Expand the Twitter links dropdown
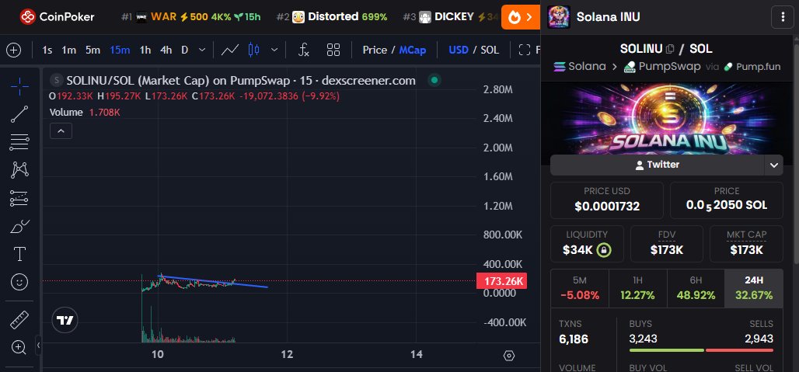The image size is (799, 372). pos(773,165)
